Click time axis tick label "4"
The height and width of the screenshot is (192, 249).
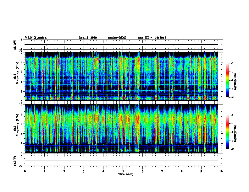[103, 171]
